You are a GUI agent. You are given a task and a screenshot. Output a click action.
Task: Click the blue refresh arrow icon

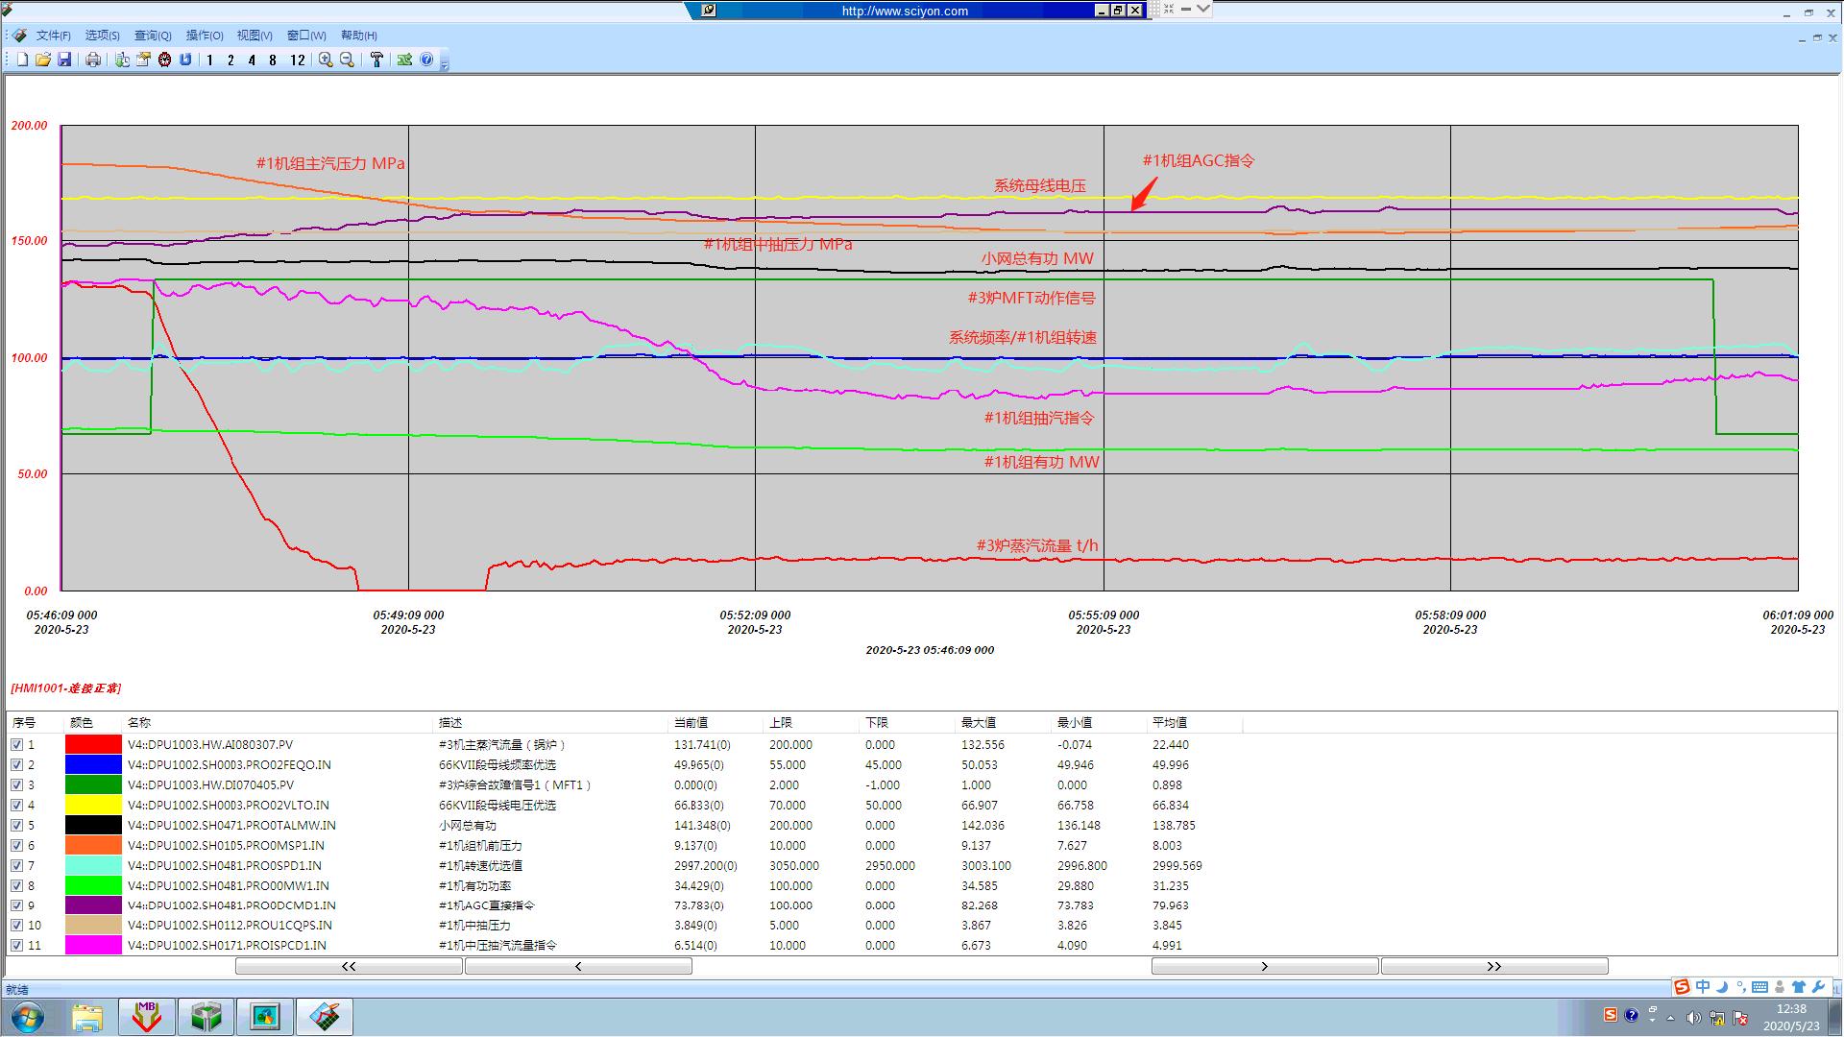[185, 60]
